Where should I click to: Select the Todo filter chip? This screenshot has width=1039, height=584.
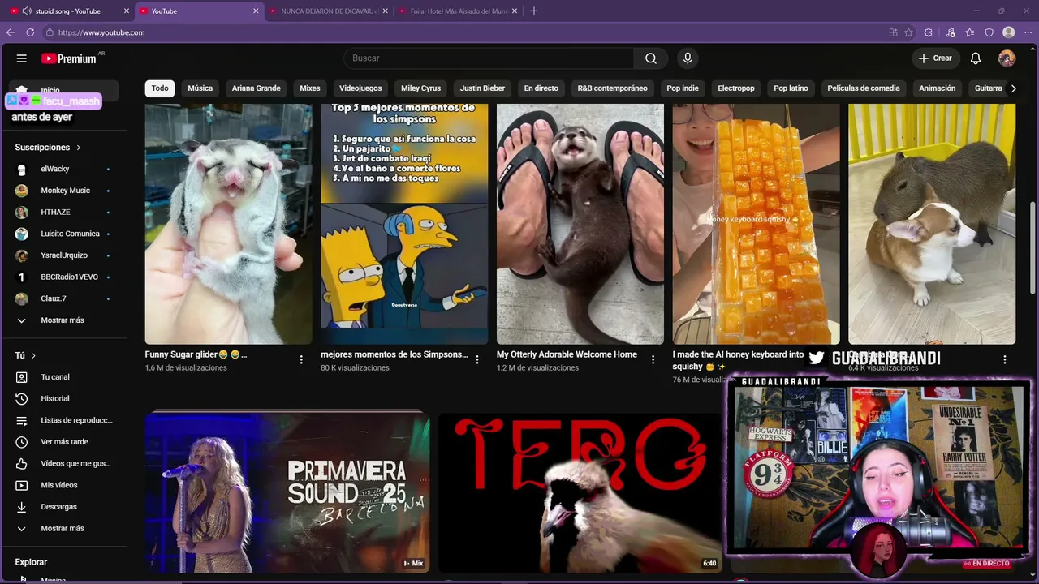tap(160, 88)
